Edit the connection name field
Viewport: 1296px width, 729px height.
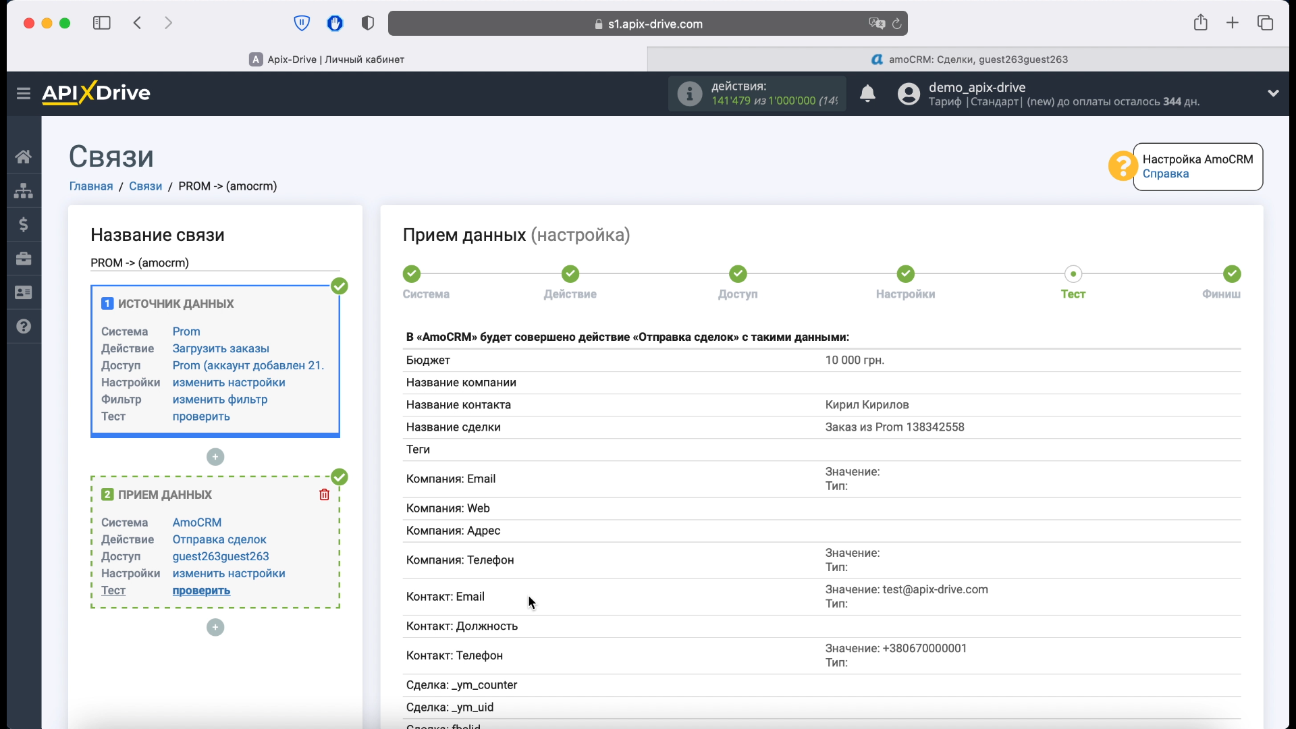215,263
